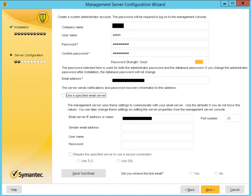Click the Email address input field
This screenshot has height=196, width=251.
[x=160, y=80]
